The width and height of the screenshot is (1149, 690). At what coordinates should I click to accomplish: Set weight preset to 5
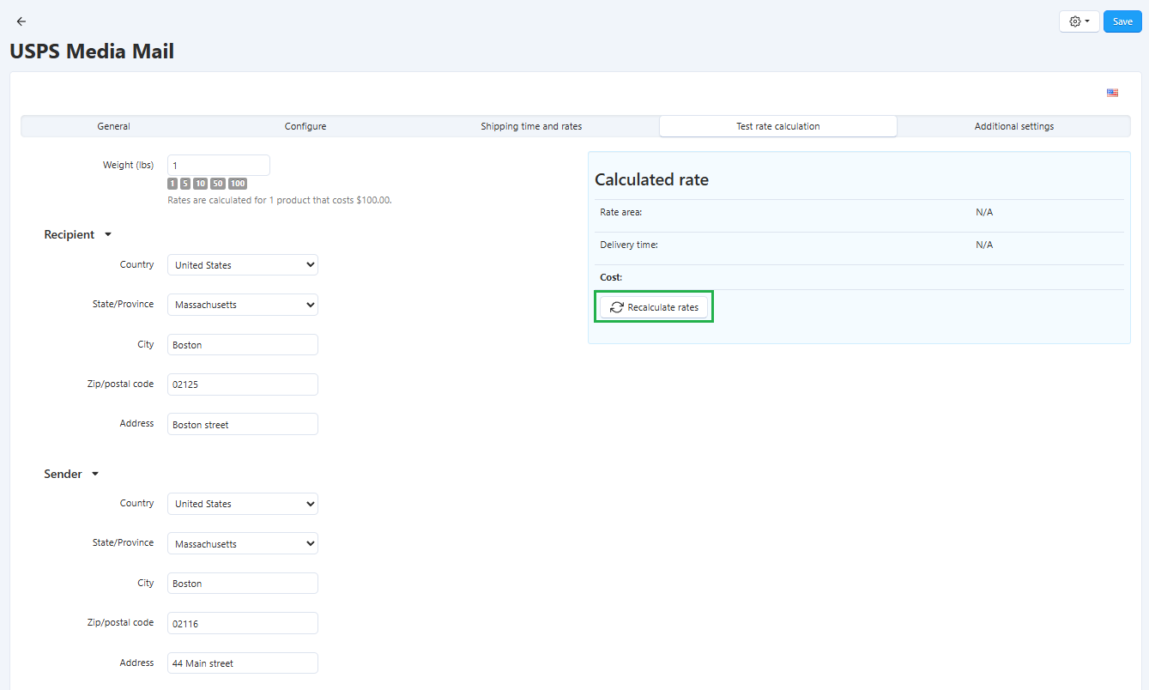(x=185, y=184)
